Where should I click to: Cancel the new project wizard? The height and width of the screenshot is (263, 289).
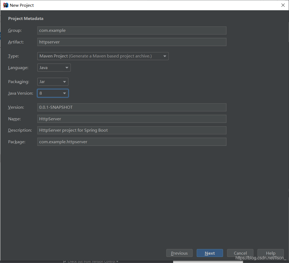[240, 253]
